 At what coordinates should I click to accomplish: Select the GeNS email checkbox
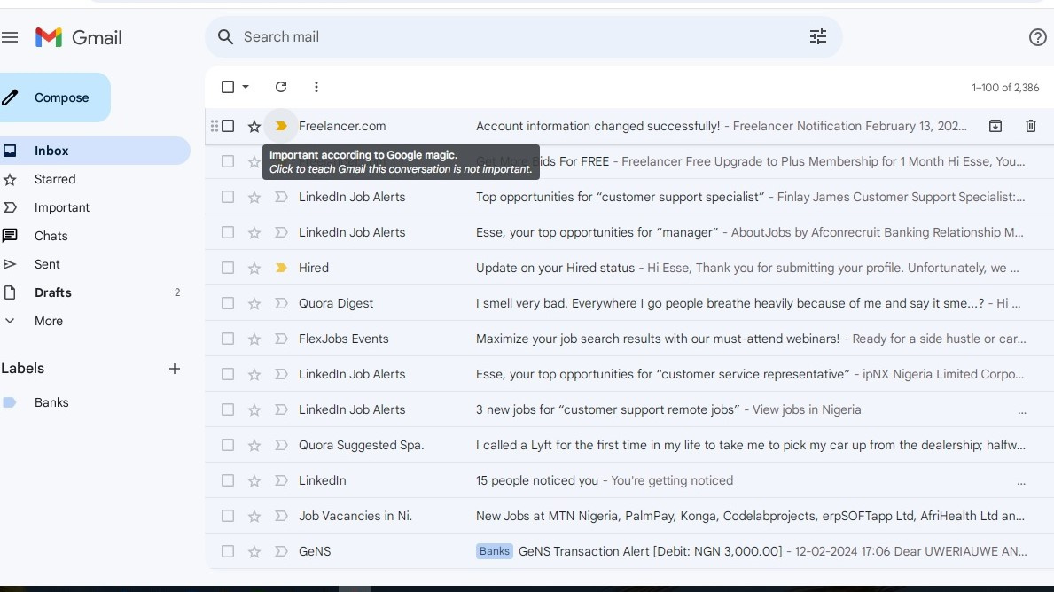[x=228, y=551]
